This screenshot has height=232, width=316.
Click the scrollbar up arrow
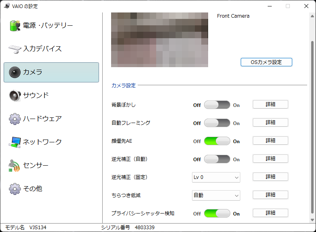(x=312, y=16)
